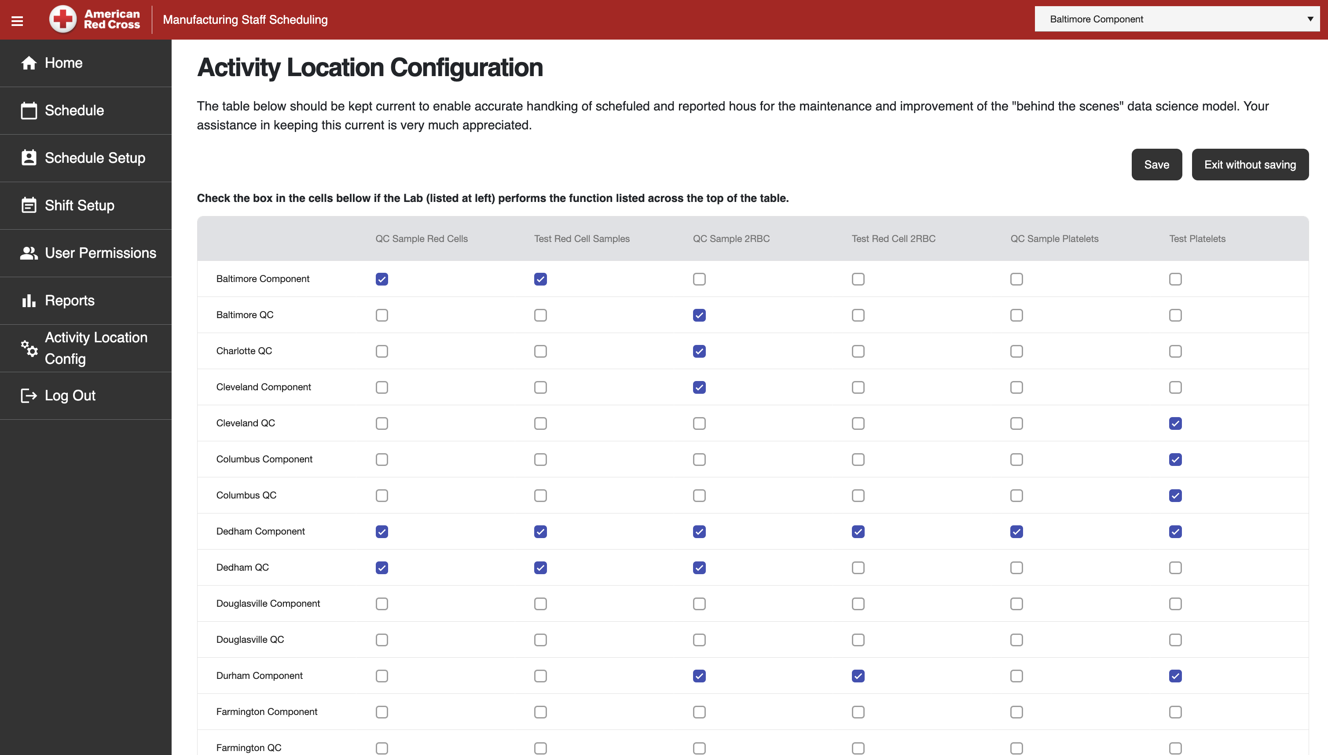Uncheck Durham Component Test Platelets
The width and height of the screenshot is (1328, 755).
tap(1176, 676)
